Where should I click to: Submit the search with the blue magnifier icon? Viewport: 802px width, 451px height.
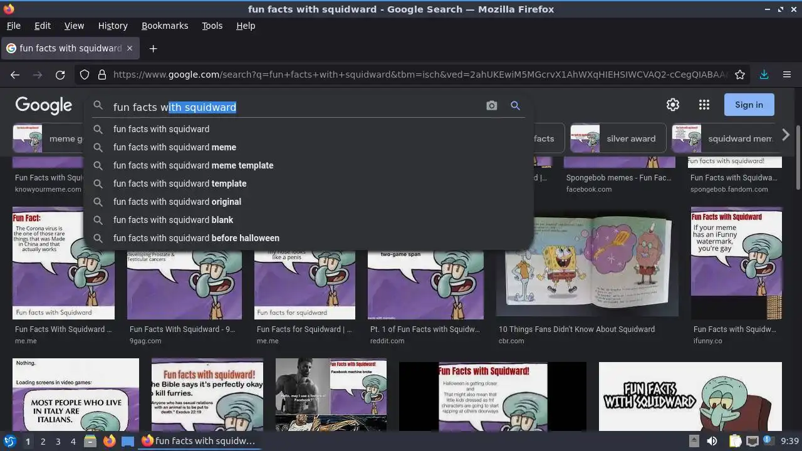(515, 106)
